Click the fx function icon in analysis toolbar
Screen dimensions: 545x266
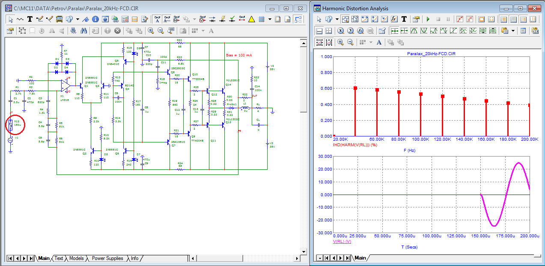pos(394,19)
